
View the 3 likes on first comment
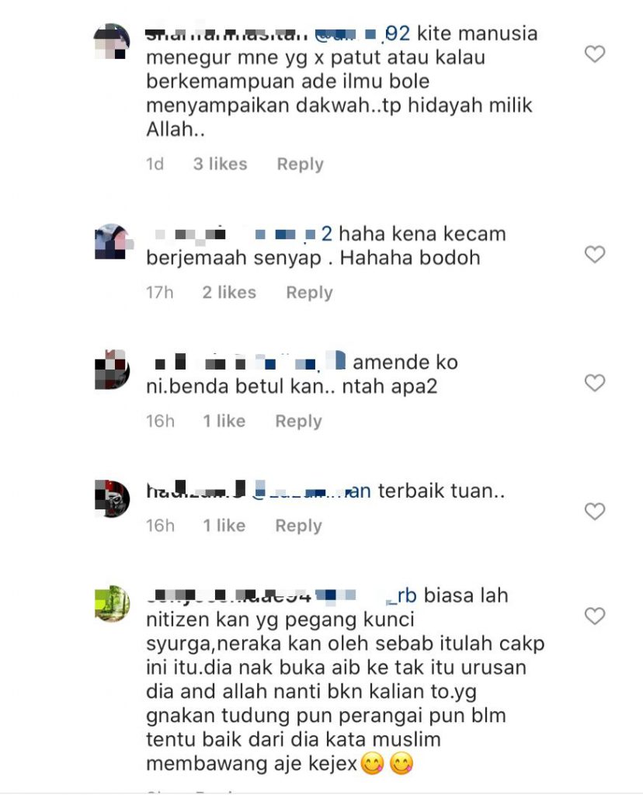click(x=220, y=164)
